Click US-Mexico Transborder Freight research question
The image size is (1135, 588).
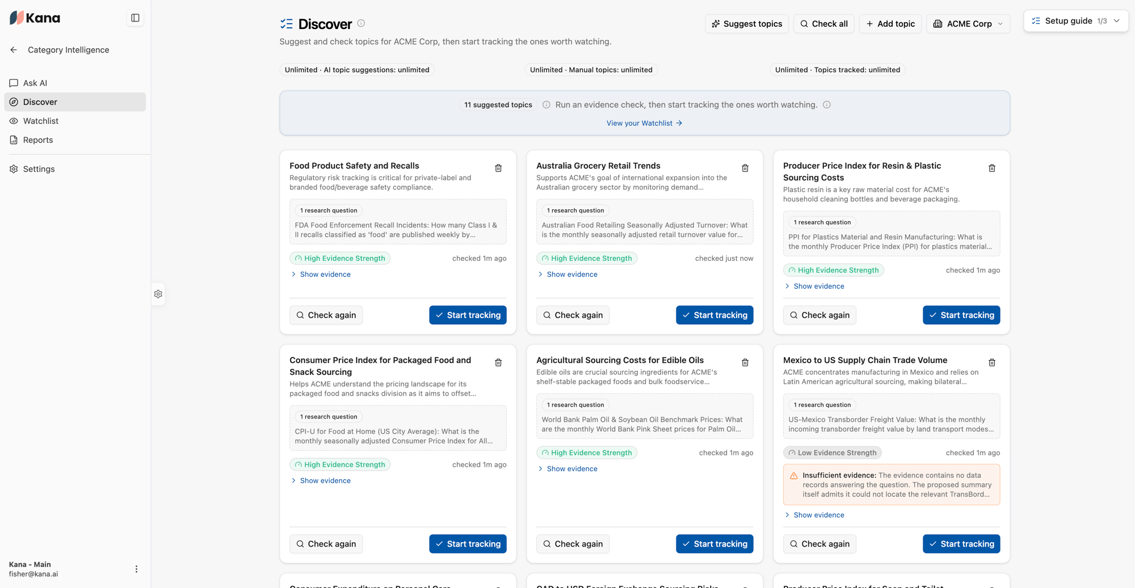coord(892,416)
